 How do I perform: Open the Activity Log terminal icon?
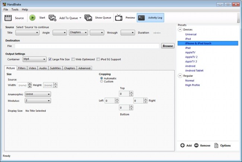[x=141, y=18]
